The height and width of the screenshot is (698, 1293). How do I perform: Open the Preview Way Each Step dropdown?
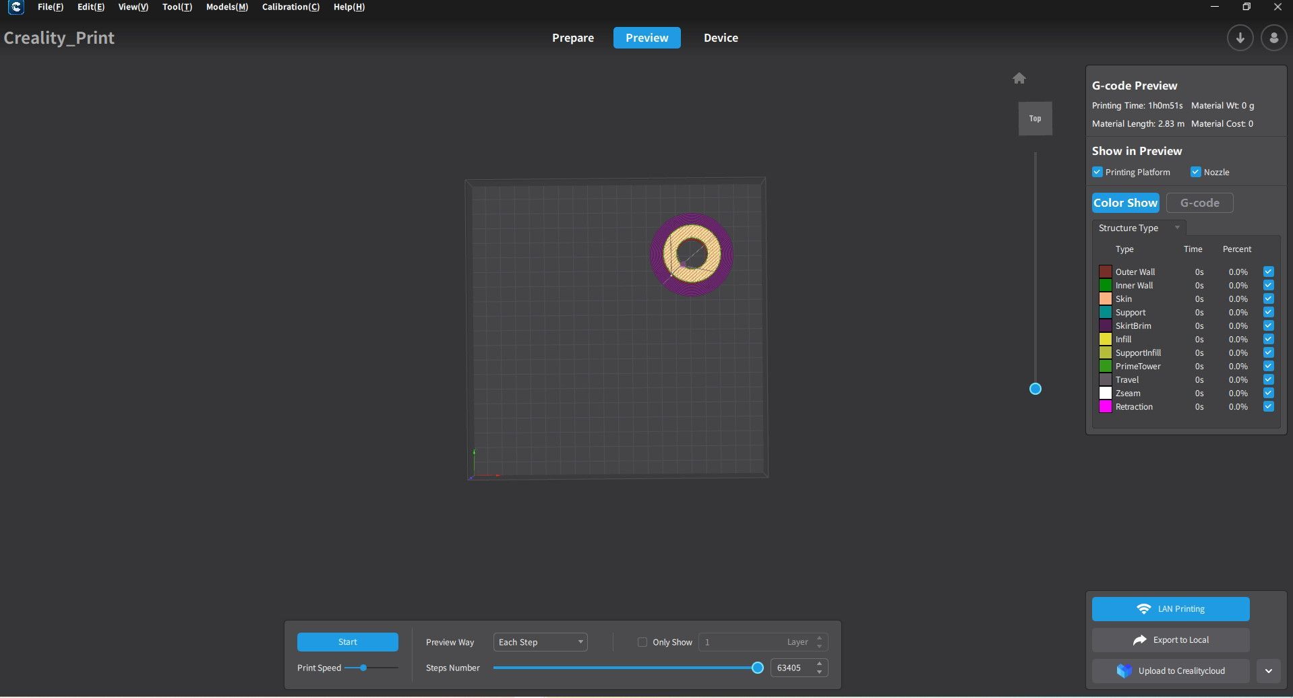click(540, 642)
